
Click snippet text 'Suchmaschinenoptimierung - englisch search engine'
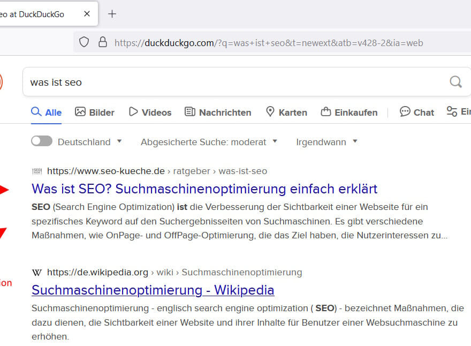248,322
